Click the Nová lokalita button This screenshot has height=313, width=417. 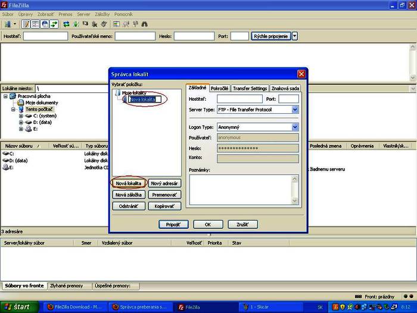pos(129,184)
